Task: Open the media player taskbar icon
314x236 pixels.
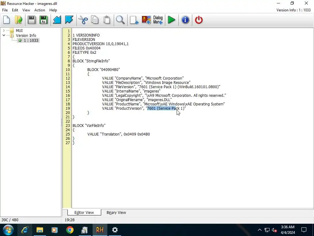Action: point(55,230)
